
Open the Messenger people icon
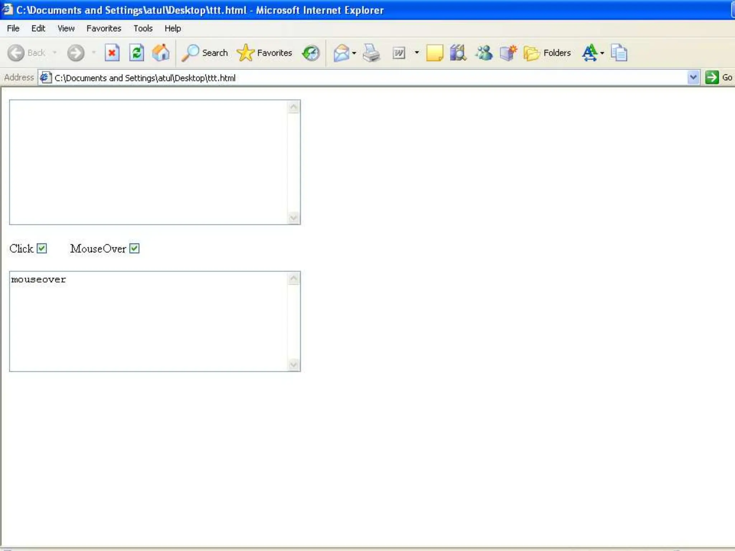pos(484,53)
